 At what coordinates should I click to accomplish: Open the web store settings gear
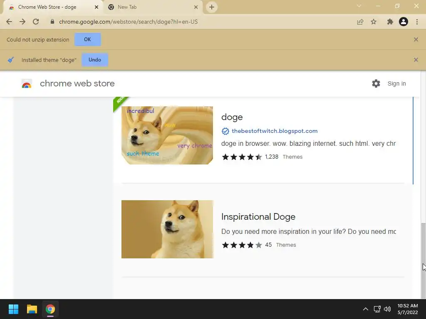coord(376,83)
